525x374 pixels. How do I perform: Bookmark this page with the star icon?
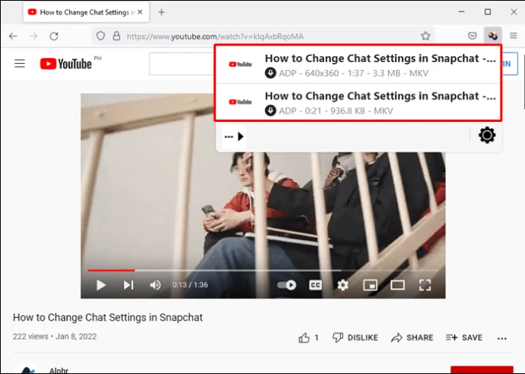click(425, 36)
